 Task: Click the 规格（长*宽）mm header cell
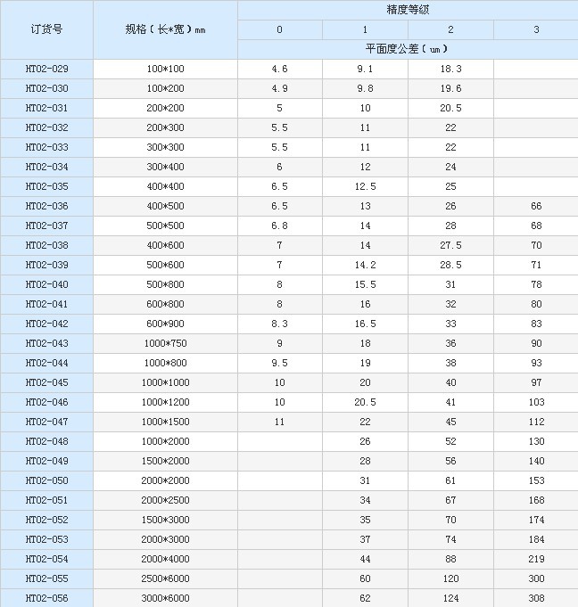coord(165,29)
